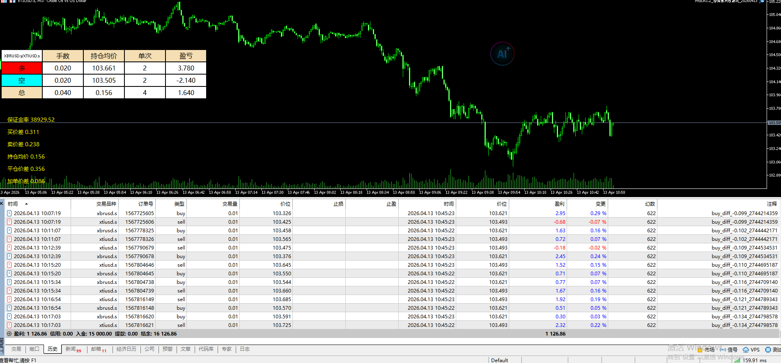781x363 pixels.
Task: Open the 邮箱 tab
Action: tap(99, 349)
